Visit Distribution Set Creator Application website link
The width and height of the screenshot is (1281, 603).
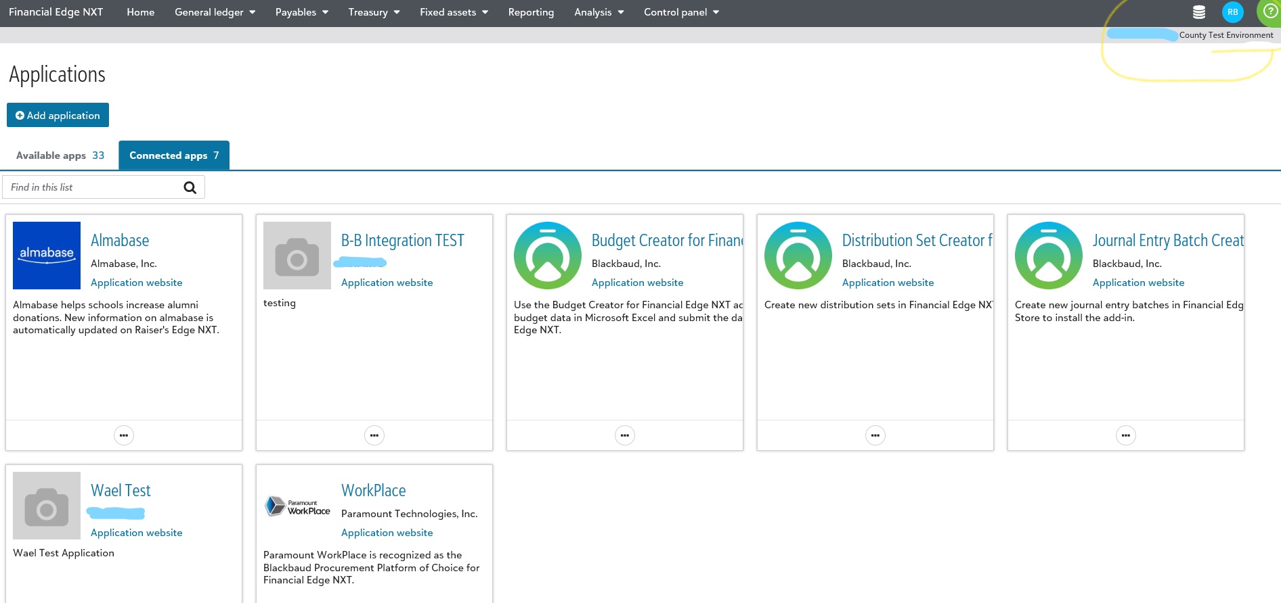tap(888, 283)
